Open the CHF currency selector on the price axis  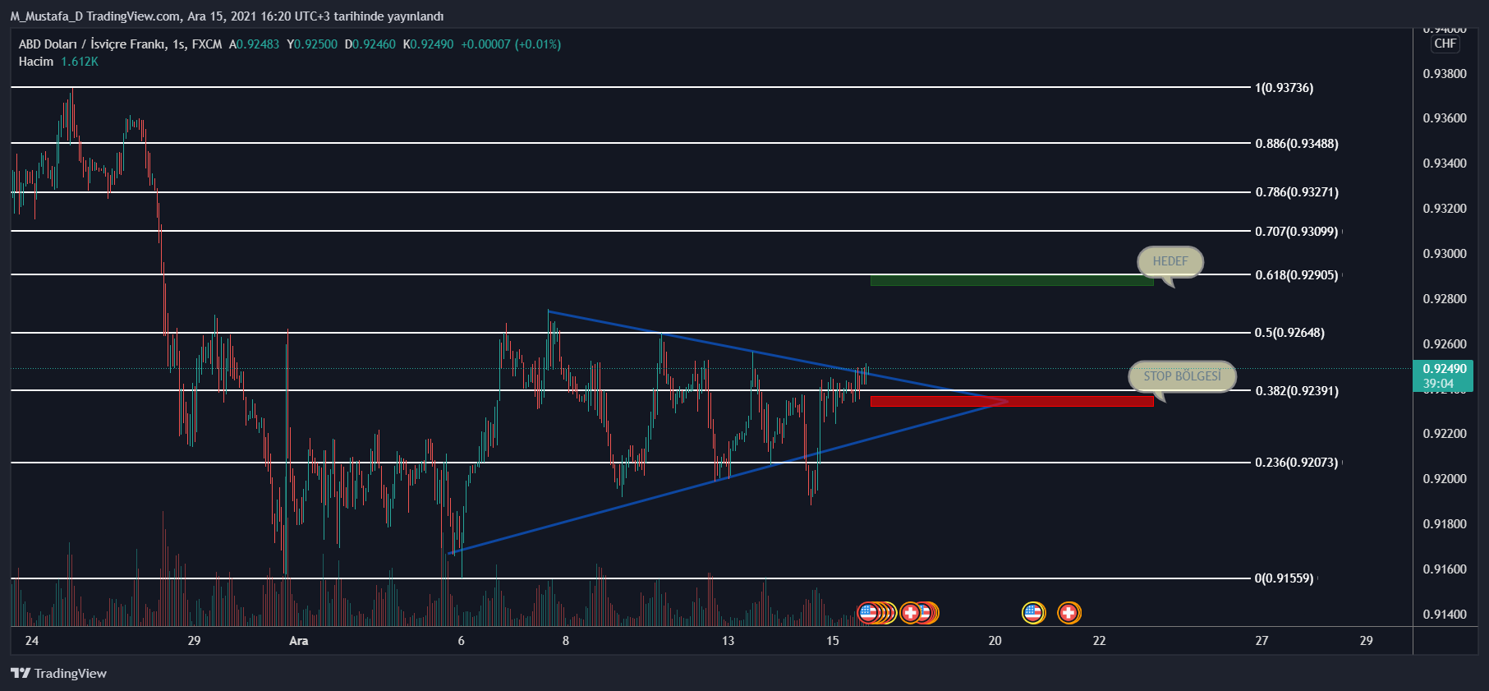(1445, 44)
